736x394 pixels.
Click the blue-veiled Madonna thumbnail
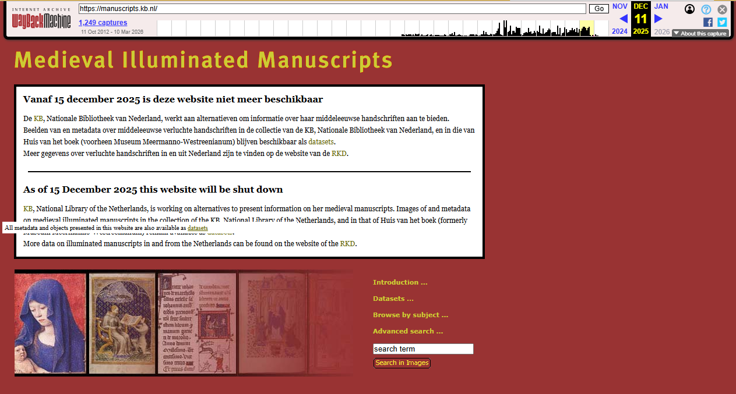click(50, 323)
